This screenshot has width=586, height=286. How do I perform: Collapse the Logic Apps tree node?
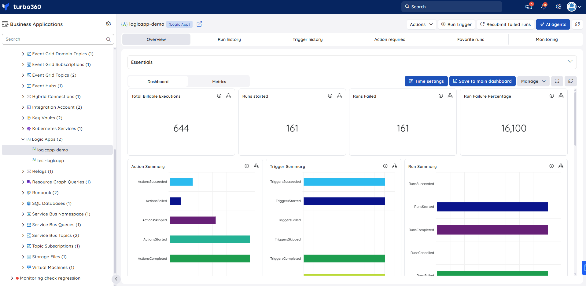pos(23,139)
